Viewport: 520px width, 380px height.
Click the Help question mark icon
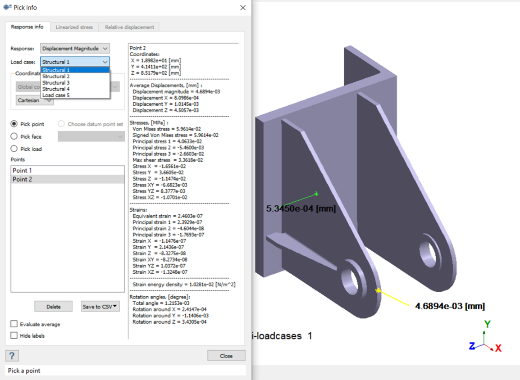(x=12, y=355)
